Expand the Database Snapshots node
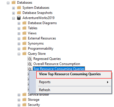Screen dimensions: 114x107 pos(13,13)
